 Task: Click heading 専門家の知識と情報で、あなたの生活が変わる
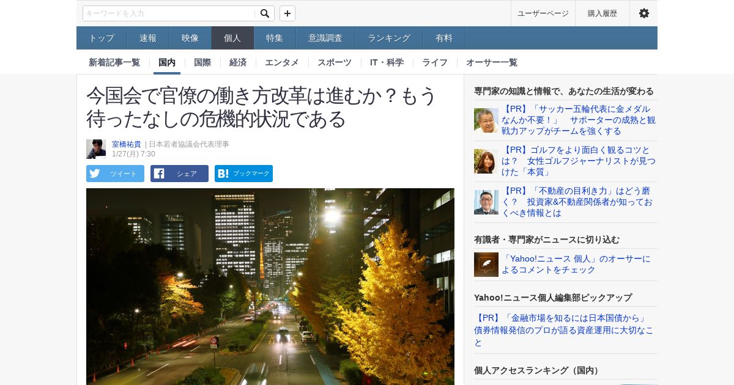click(x=564, y=91)
